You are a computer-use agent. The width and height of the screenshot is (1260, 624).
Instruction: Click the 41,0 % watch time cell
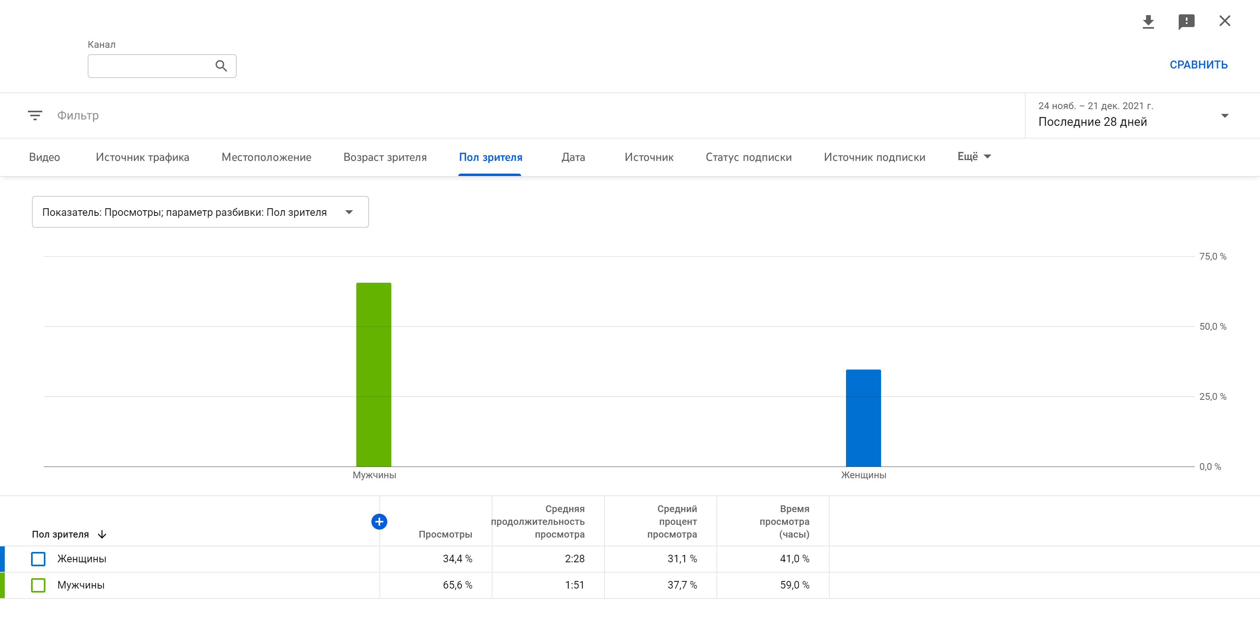(795, 559)
